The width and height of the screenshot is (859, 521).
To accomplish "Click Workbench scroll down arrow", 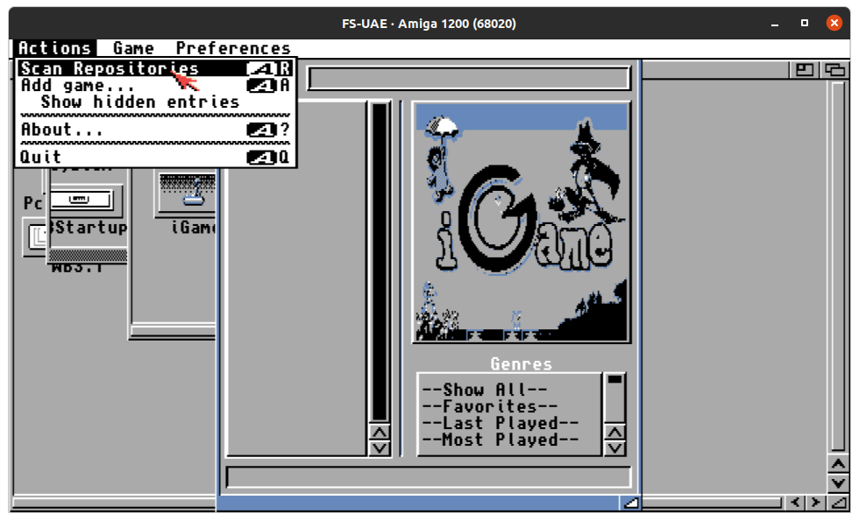I will tap(838, 483).
